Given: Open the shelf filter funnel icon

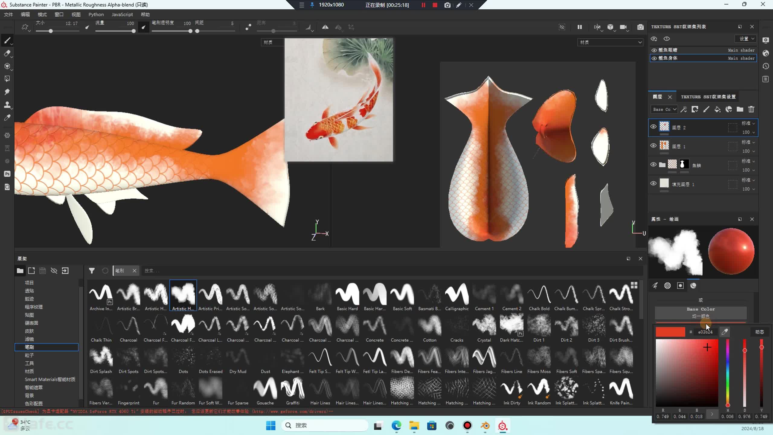Looking at the screenshot, I should [x=92, y=271].
